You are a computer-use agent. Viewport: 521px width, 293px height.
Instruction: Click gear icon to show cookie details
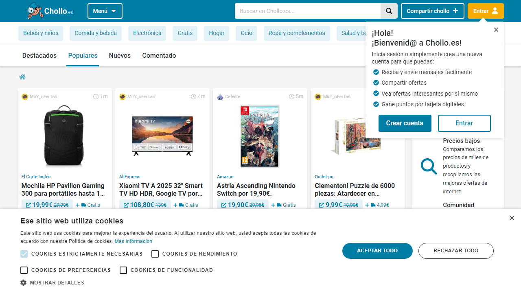24,282
